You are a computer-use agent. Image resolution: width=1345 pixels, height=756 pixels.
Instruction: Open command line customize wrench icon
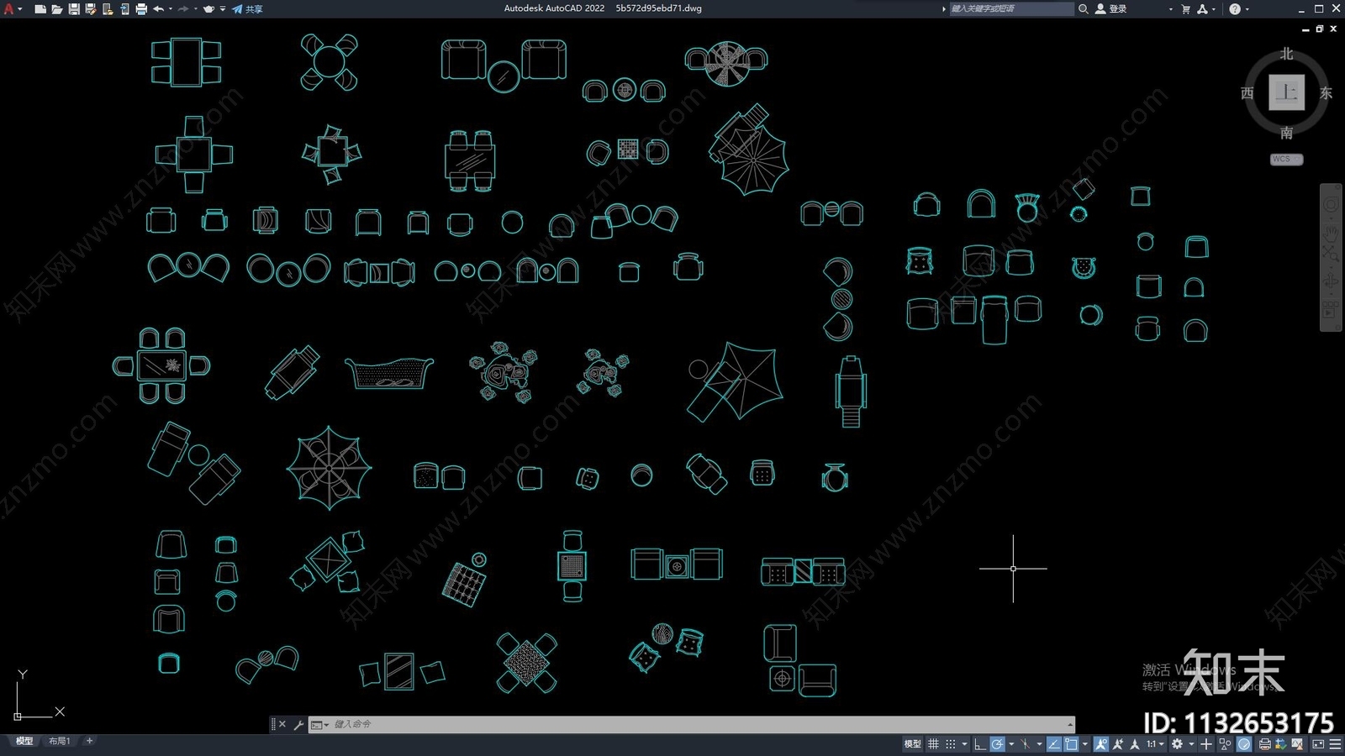tap(298, 724)
